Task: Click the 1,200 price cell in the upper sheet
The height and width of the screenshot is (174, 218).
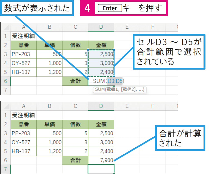Action: tap(49, 72)
